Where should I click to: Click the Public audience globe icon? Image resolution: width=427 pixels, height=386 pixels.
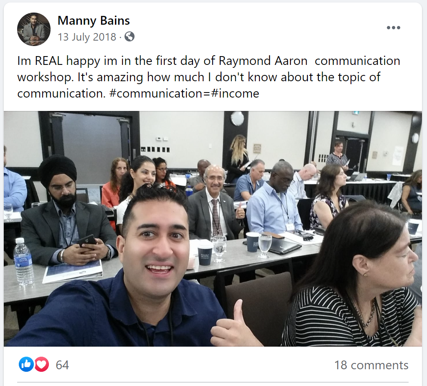tap(130, 36)
